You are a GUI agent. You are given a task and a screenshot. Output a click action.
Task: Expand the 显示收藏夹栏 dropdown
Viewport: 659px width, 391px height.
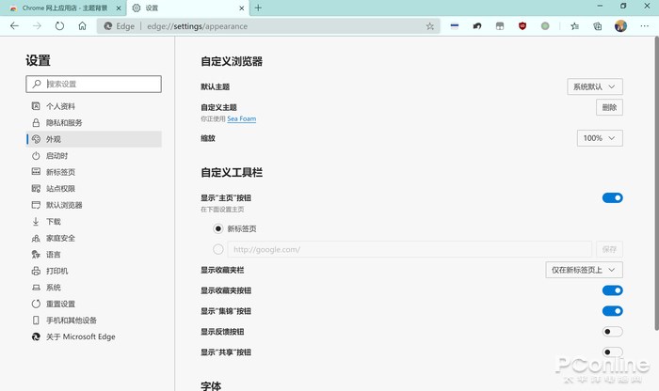[x=585, y=270]
